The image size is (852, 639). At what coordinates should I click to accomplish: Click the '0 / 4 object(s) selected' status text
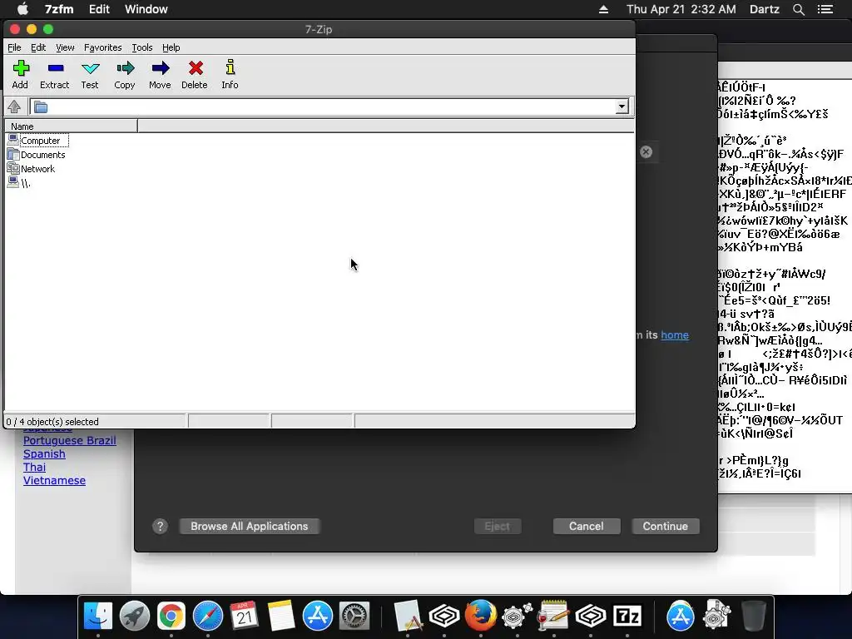click(x=52, y=422)
